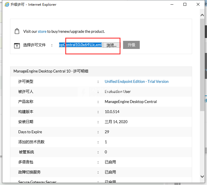Image resolution: width=207 pixels, height=185 pixels.
Task: Click the scrollbar up arrow
Action: click(202, 15)
